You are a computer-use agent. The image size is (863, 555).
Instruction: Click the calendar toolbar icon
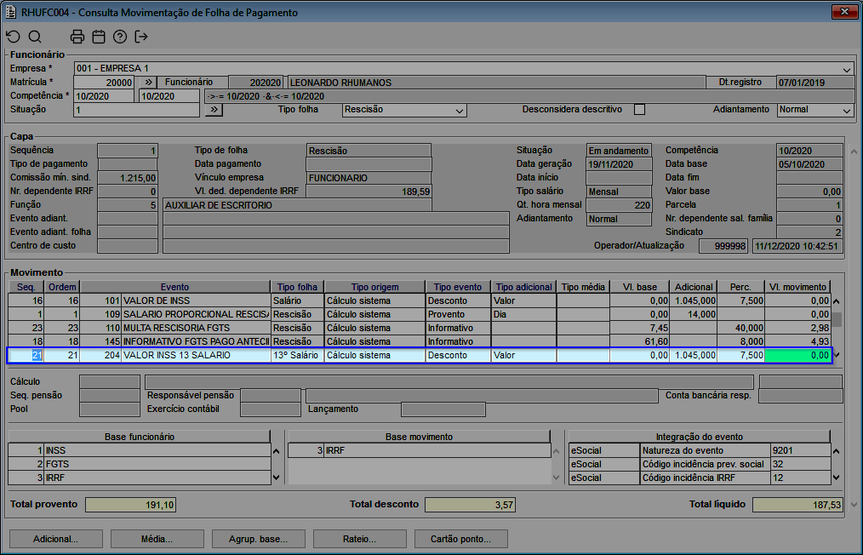(99, 37)
